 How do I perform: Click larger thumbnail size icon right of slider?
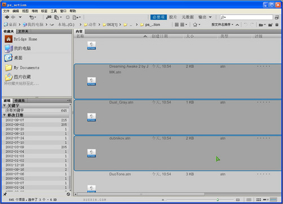coord(238,199)
